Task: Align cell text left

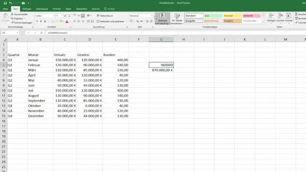Action: coord(75,21)
